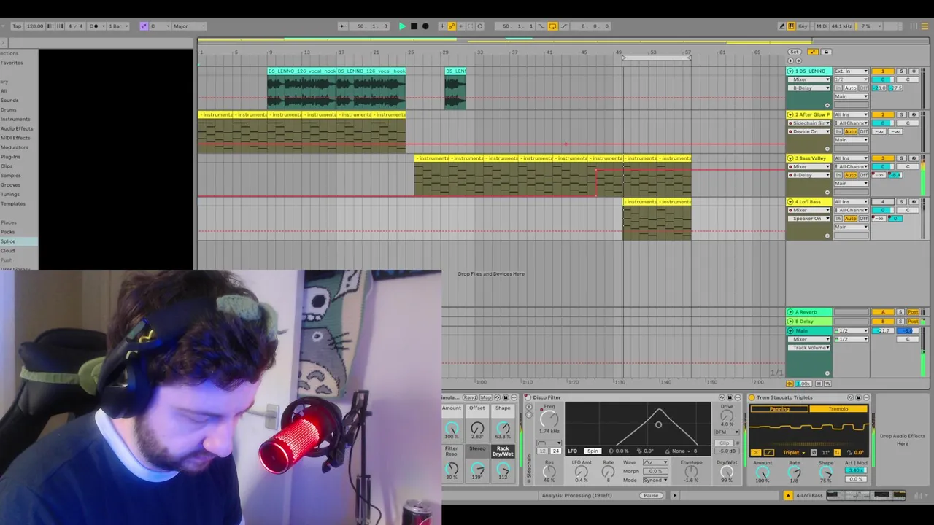Toggle the Draw Mode pencil icon
Image resolution: width=934 pixels, height=525 pixels.
781,26
